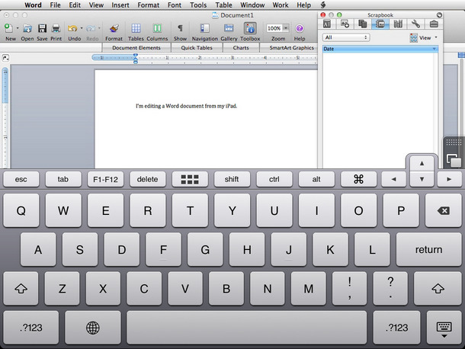This screenshot has height=349, width=465.
Task: Expand the All filter dropdown in Scrapbook
Action: pyautogui.click(x=346, y=37)
